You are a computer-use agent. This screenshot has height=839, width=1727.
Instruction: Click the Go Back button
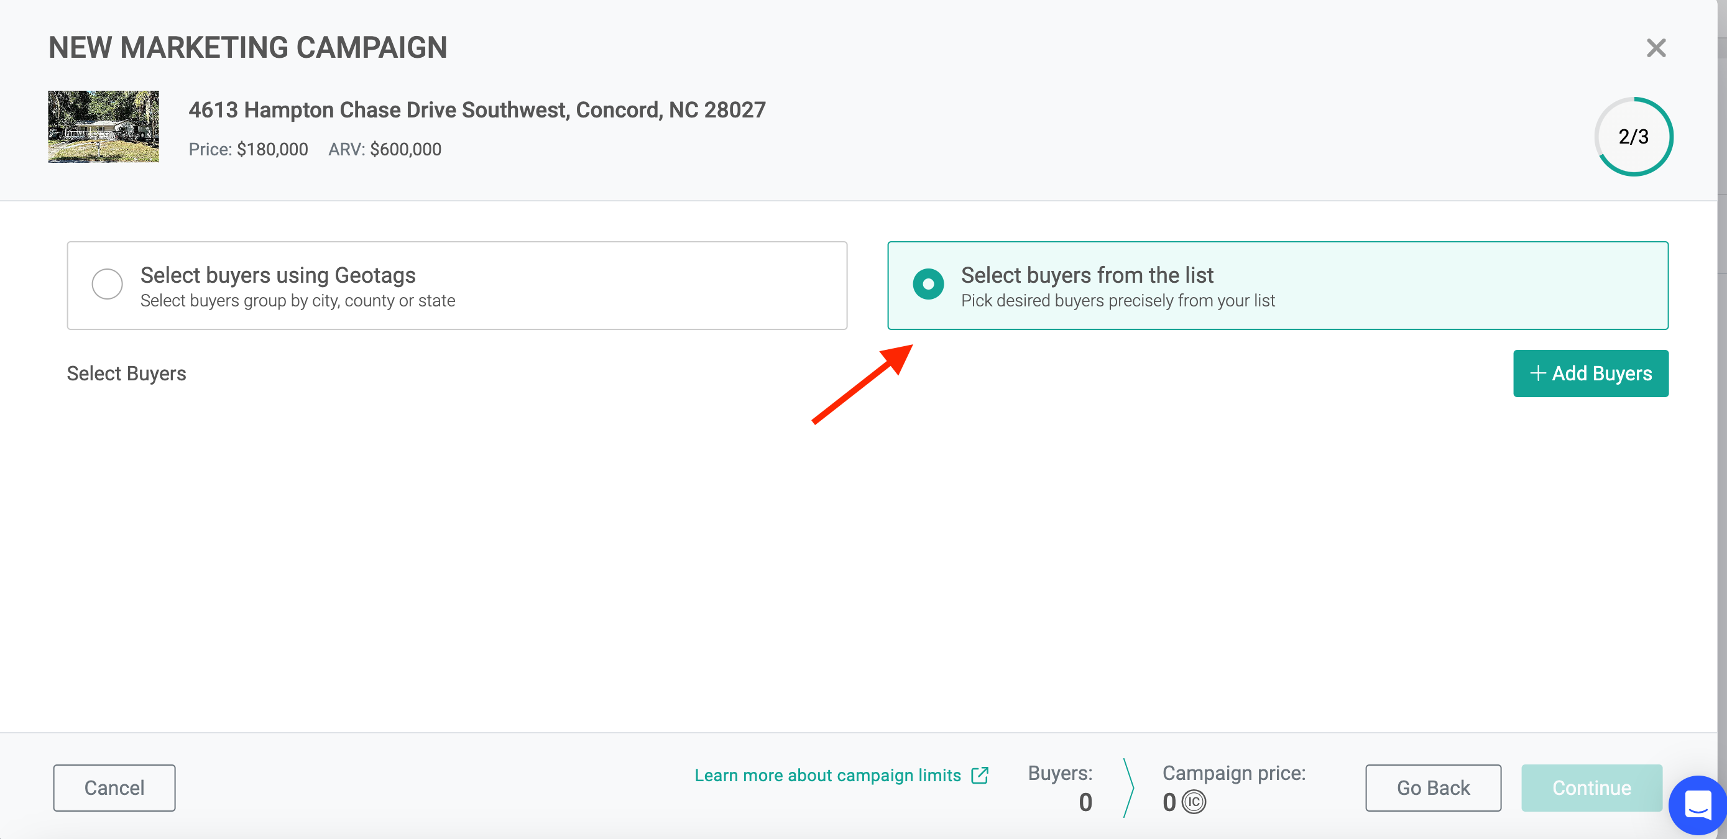coord(1434,787)
